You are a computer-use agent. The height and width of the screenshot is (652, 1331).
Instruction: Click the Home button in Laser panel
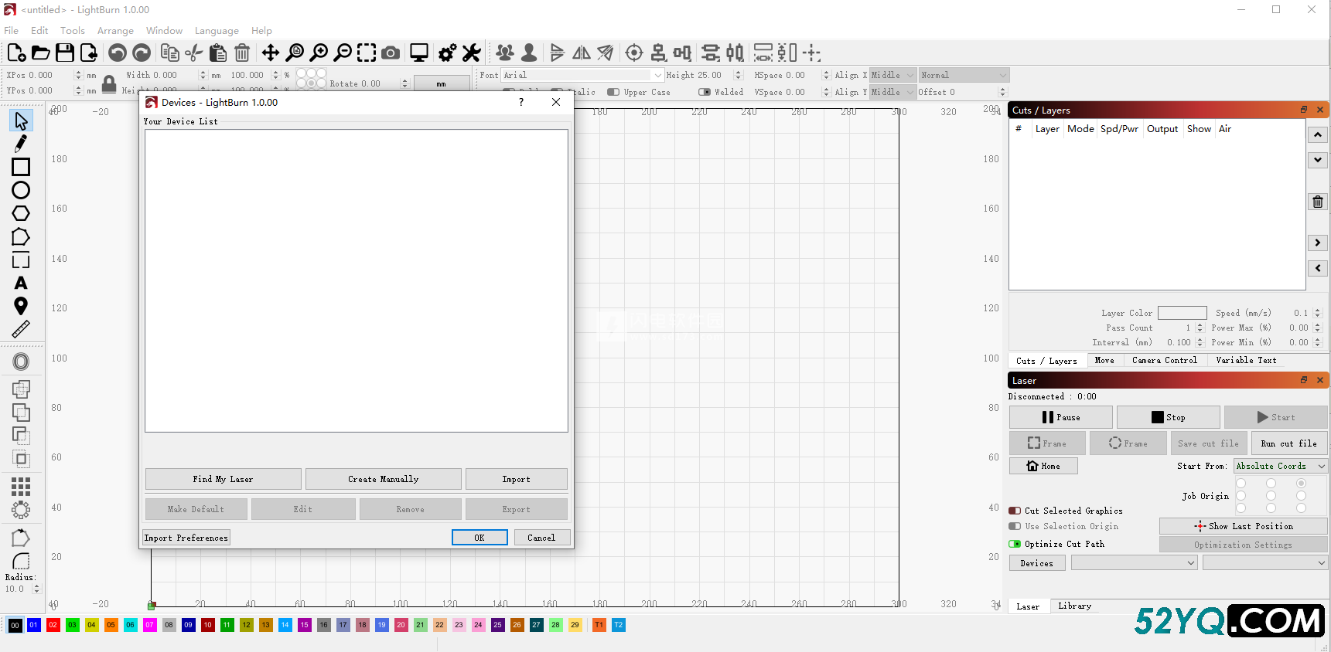click(1043, 466)
